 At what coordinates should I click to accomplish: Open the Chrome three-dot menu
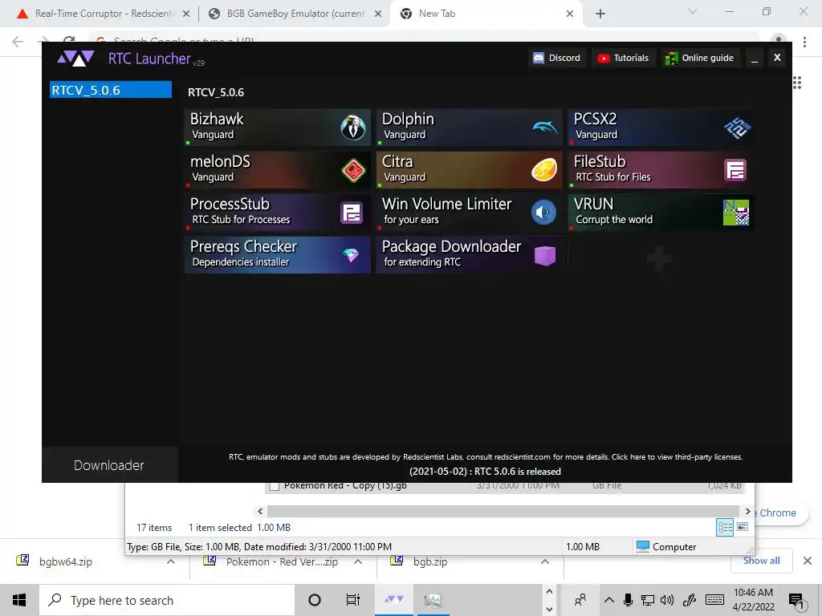[804, 42]
